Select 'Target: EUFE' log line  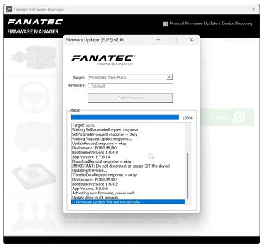(x=83, y=125)
